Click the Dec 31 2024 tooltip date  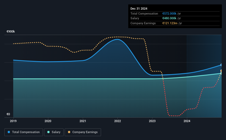point(139,9)
